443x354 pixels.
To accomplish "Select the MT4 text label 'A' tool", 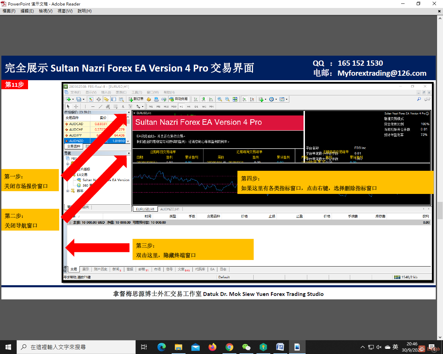I will pyautogui.click(x=123, y=106).
